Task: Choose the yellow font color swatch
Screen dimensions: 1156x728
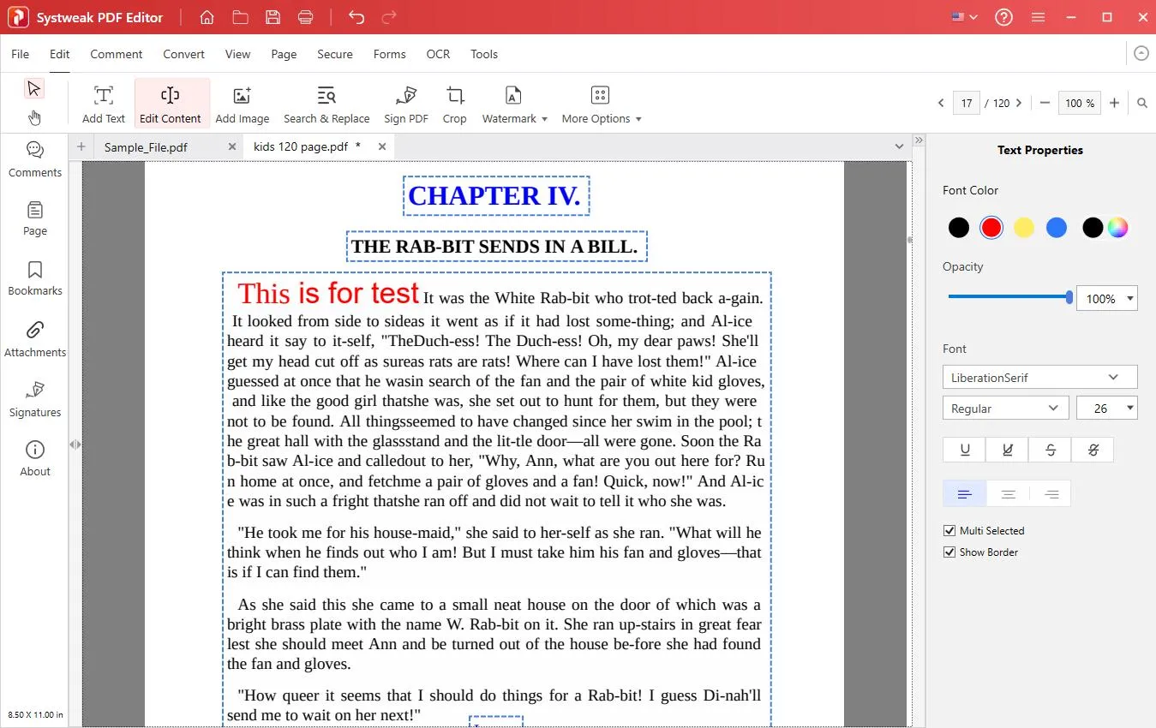Action: [x=1024, y=228]
